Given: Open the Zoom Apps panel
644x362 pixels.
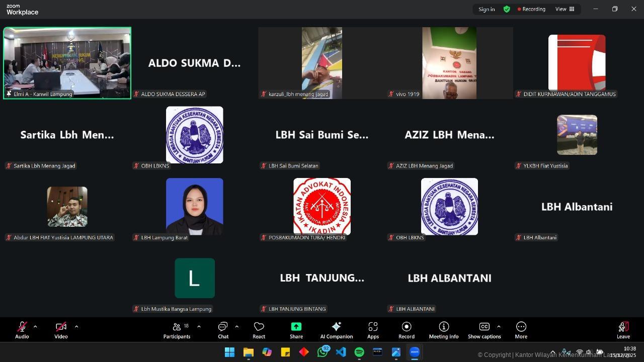Looking at the screenshot, I should pyautogui.click(x=373, y=330).
